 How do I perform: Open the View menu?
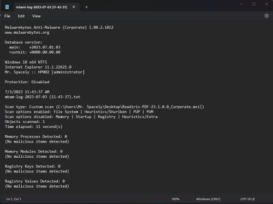click(x=37, y=16)
